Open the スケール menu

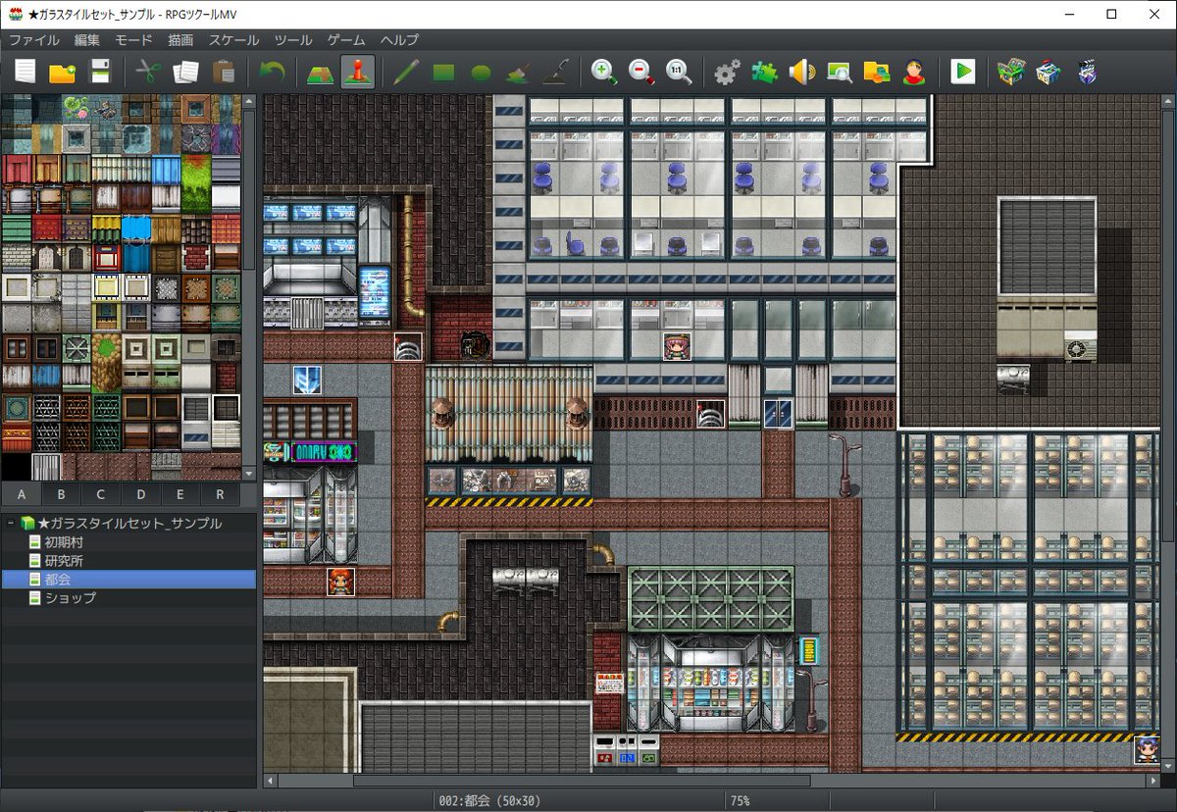coord(233,40)
